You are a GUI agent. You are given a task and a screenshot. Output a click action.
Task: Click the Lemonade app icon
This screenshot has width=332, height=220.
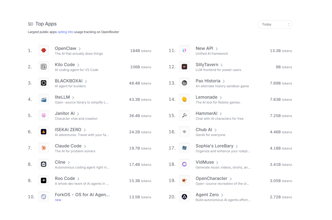(x=184, y=99)
